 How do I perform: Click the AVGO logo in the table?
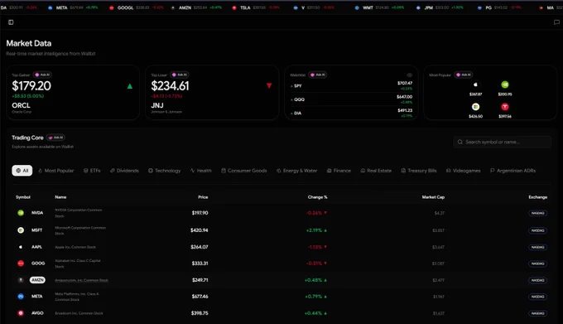click(21, 313)
